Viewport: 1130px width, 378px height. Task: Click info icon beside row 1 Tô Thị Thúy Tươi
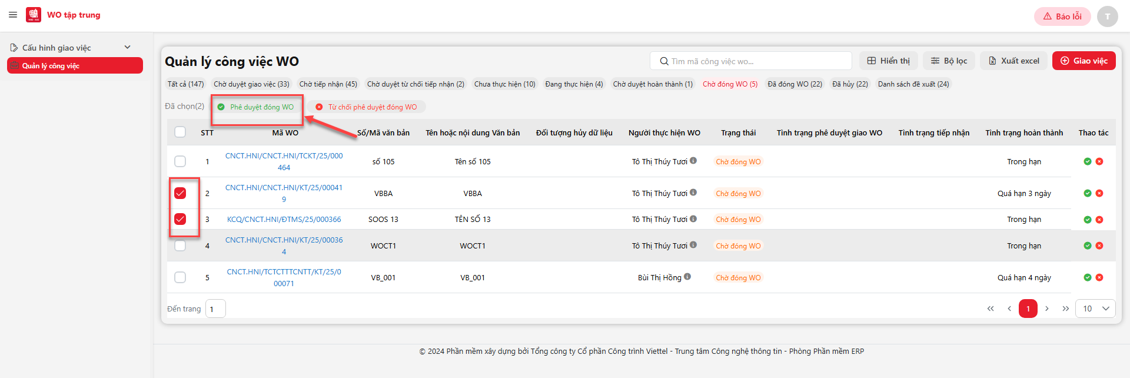[x=693, y=160]
